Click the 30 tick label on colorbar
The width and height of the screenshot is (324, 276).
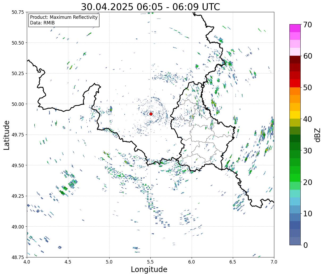(x=307, y=150)
